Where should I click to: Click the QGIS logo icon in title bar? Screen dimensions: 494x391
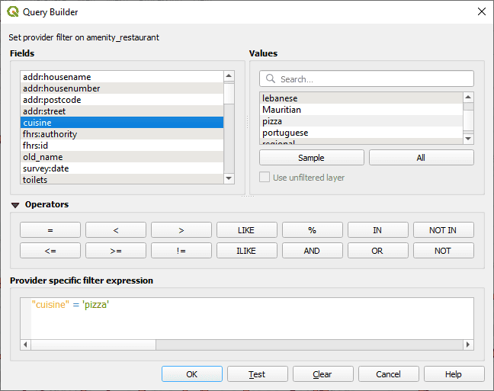[12, 11]
